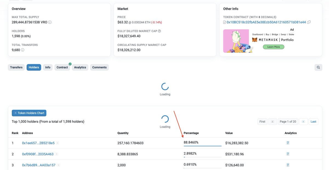Go to previous page with arrow icon
This screenshot has height=170, width=329.
tap(273, 121)
